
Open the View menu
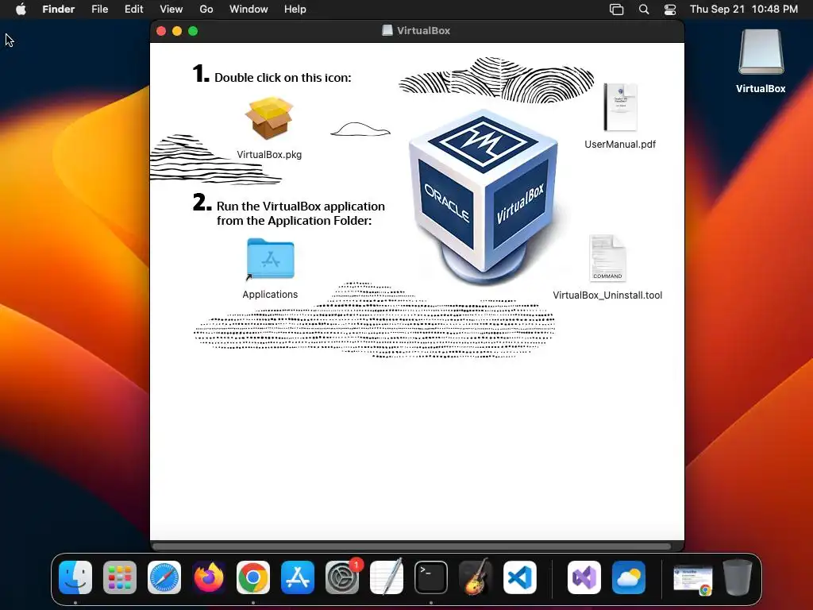coord(171,10)
